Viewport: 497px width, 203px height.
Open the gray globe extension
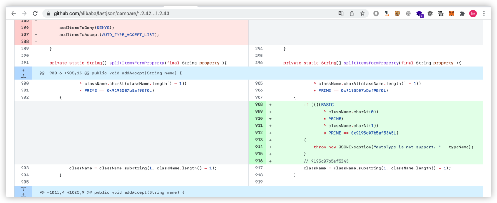(x=409, y=14)
